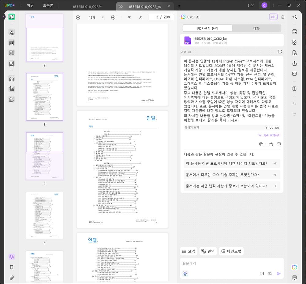Switch to 655258-010_OCR2* tab
The image size is (306, 284).
(x=87, y=7)
